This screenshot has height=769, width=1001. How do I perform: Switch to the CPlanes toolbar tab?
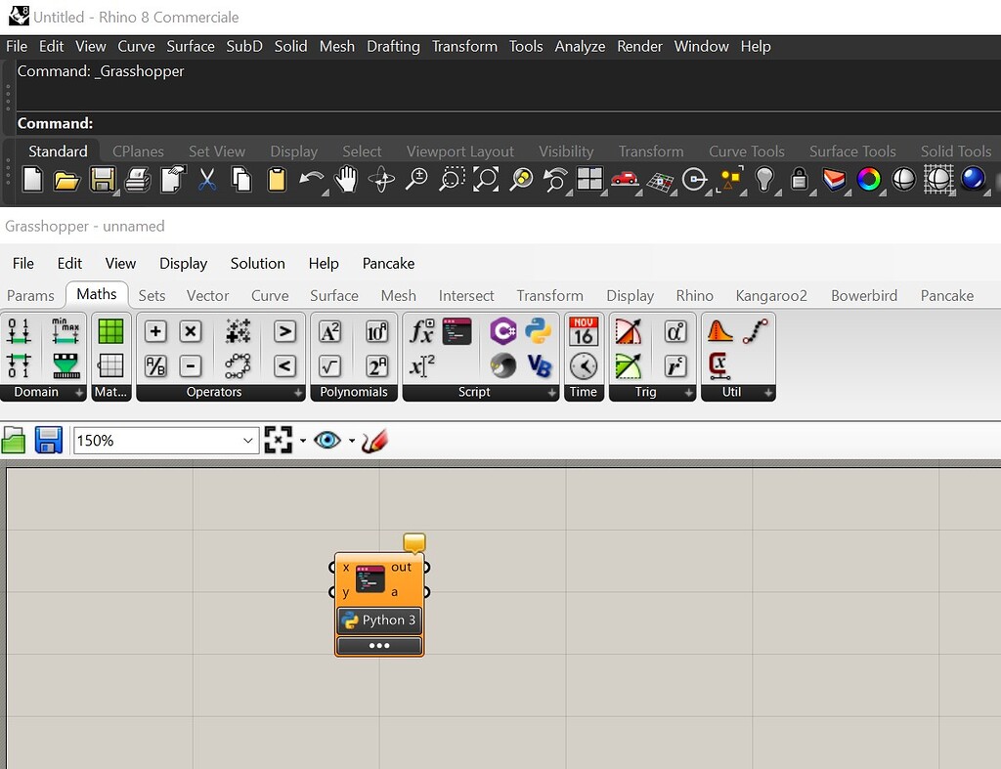pos(138,151)
